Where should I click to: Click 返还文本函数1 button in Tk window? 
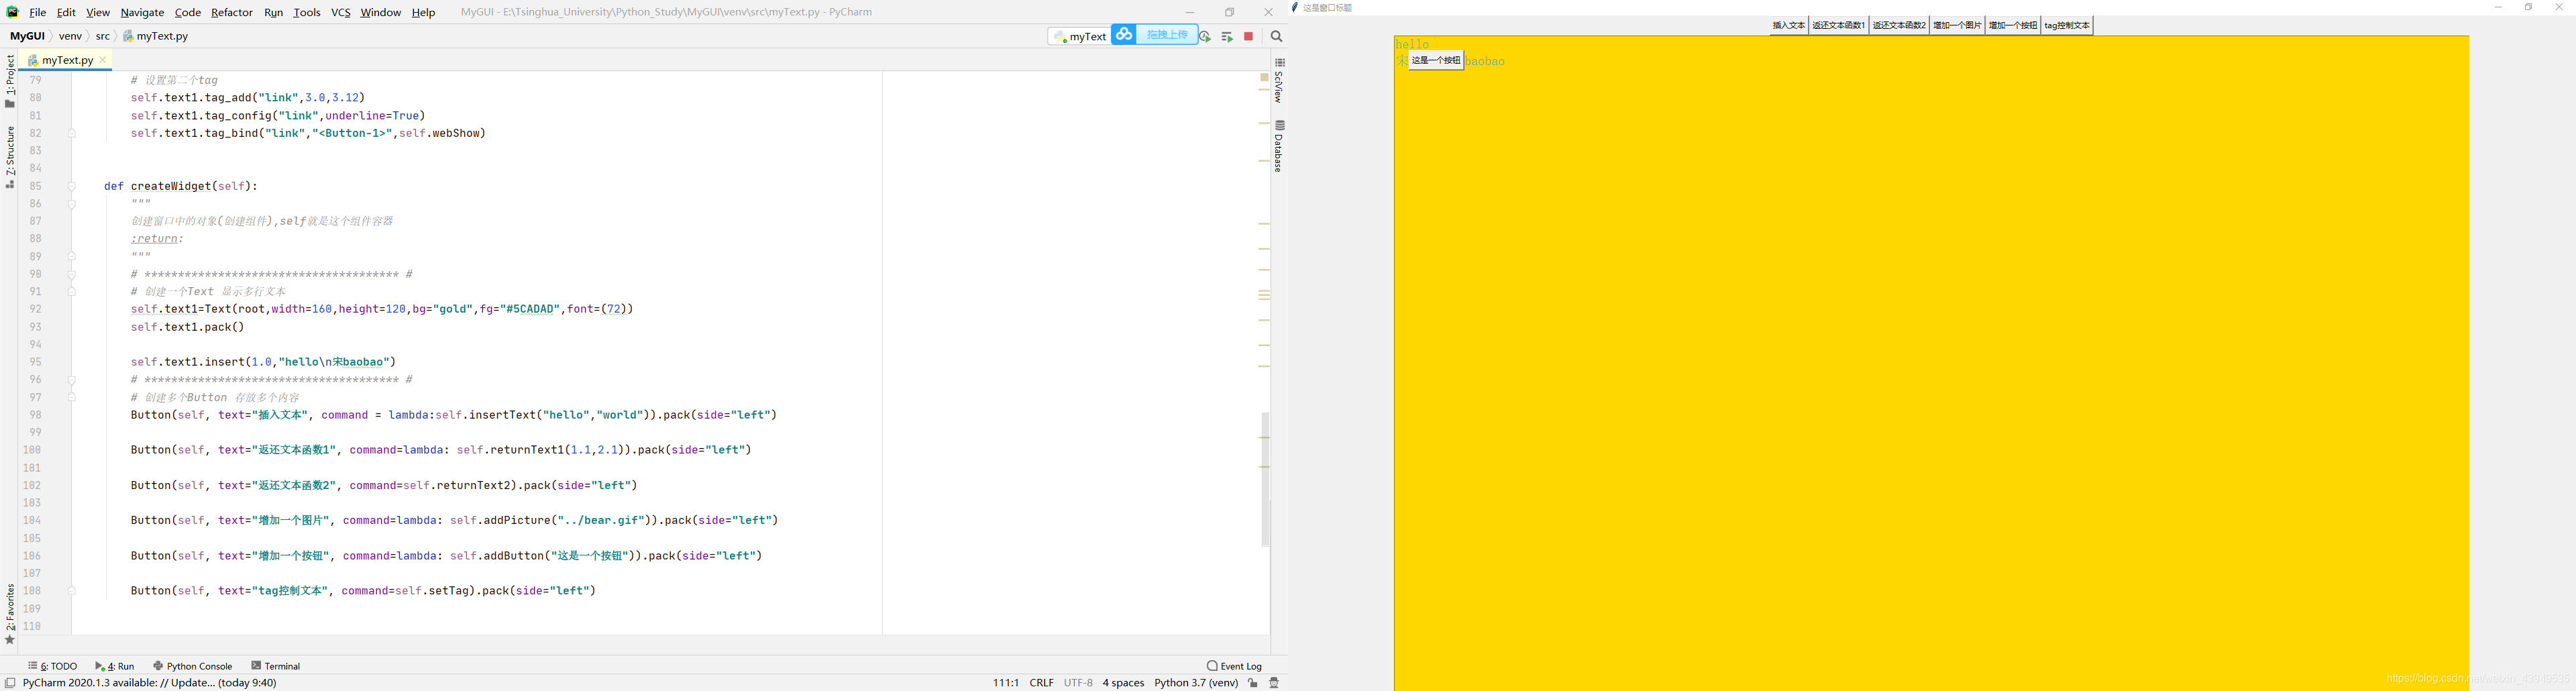point(1839,26)
